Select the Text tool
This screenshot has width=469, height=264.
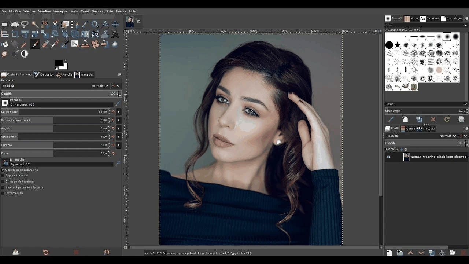point(115,34)
